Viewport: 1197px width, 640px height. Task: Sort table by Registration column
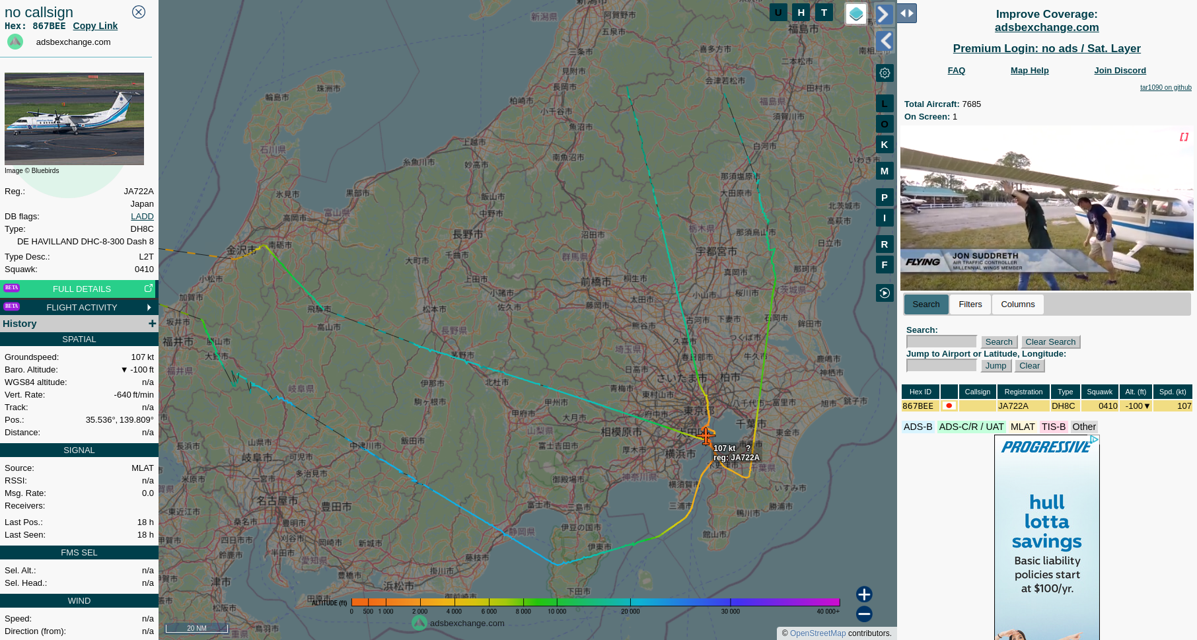(1023, 392)
